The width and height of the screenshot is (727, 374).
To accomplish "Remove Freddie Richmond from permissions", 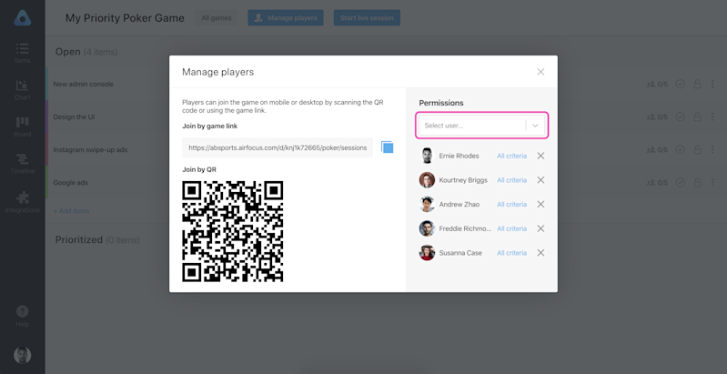I will point(540,228).
